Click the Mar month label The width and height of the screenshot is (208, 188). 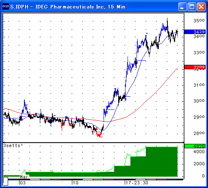[x=24, y=177]
